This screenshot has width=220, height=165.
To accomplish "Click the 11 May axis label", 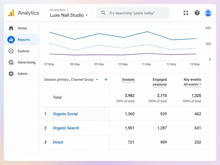I will pyautogui.click(x=146, y=64).
